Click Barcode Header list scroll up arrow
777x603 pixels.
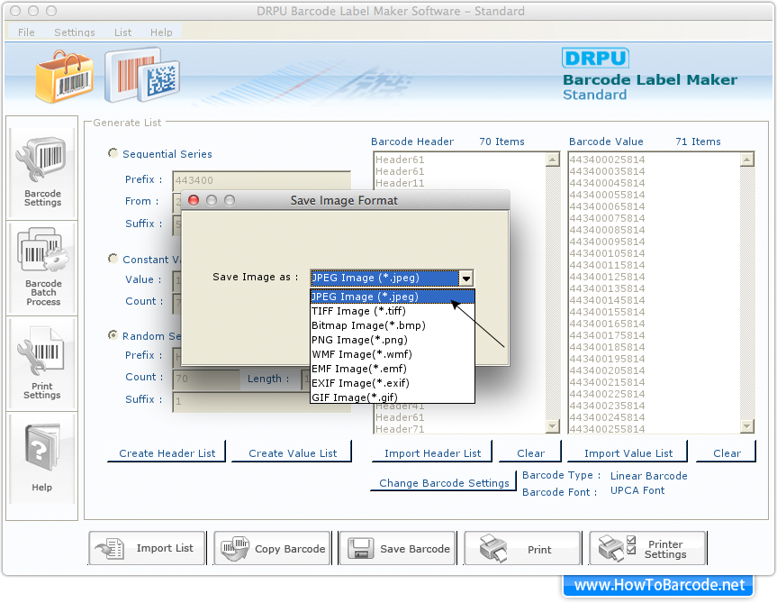coord(553,160)
